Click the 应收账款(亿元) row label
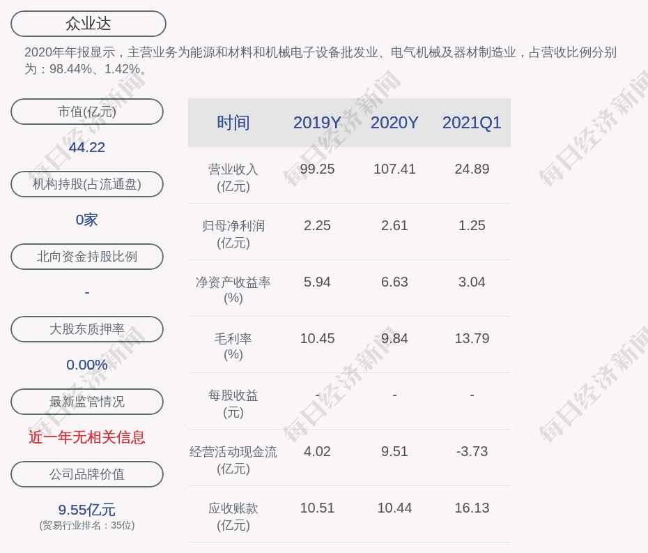 coord(233,517)
